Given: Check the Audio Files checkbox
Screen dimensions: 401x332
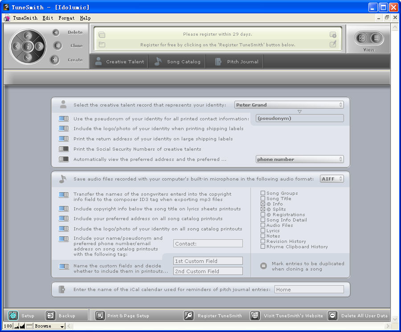Looking at the screenshot, I should (262, 225).
